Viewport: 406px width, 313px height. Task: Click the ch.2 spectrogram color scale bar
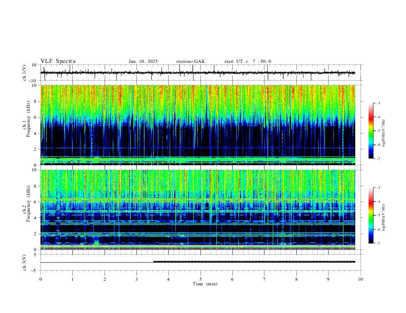371,215
